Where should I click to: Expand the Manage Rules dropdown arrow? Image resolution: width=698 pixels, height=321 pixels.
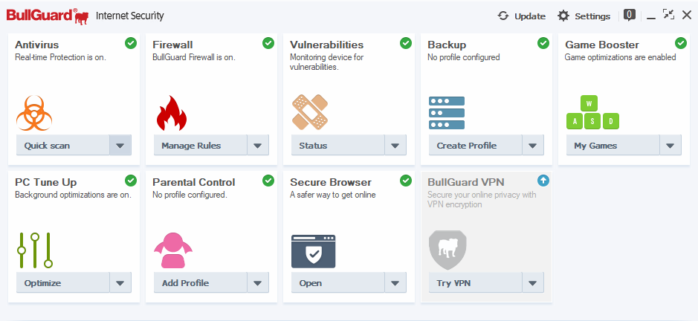click(258, 146)
